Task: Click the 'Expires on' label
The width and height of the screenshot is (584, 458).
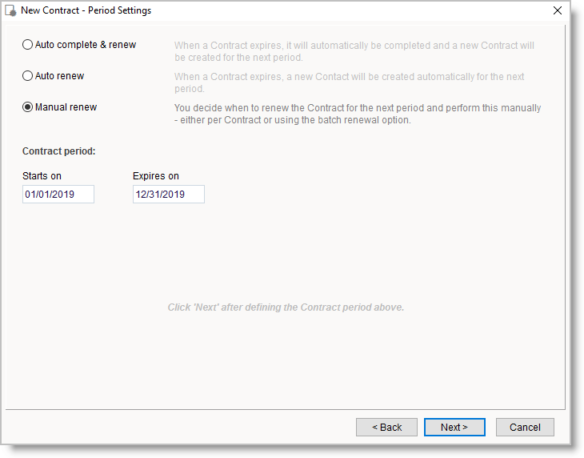Action: click(x=156, y=176)
